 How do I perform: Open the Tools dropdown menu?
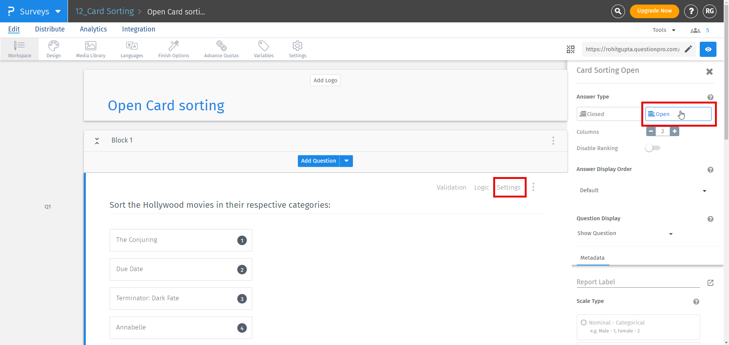pos(664,30)
